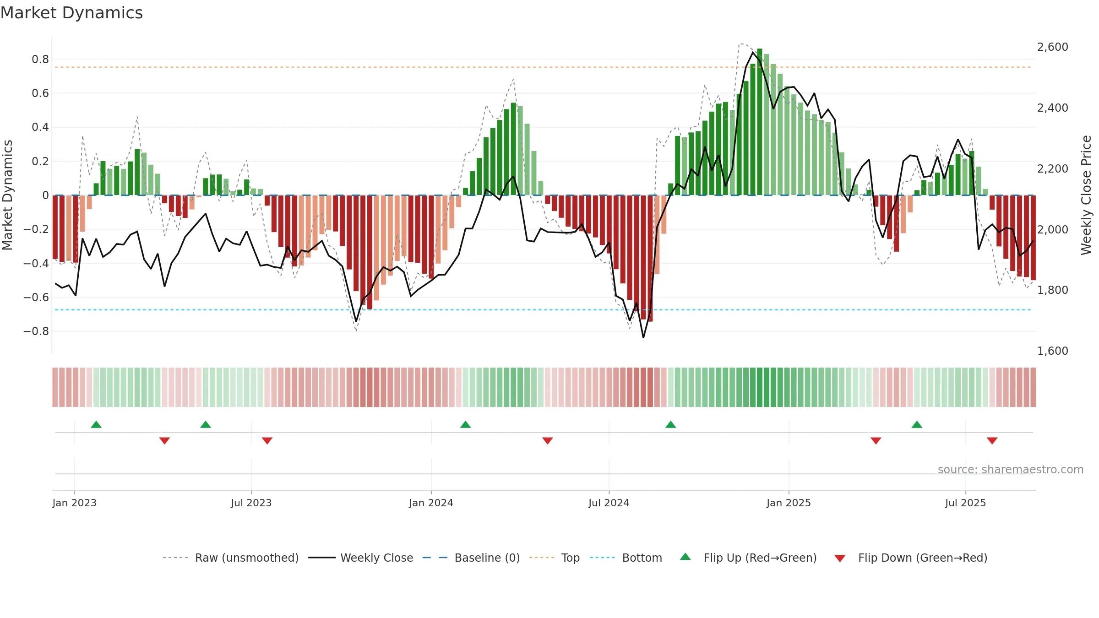Click the green flip-up triangle near Jan 2023

click(96, 425)
